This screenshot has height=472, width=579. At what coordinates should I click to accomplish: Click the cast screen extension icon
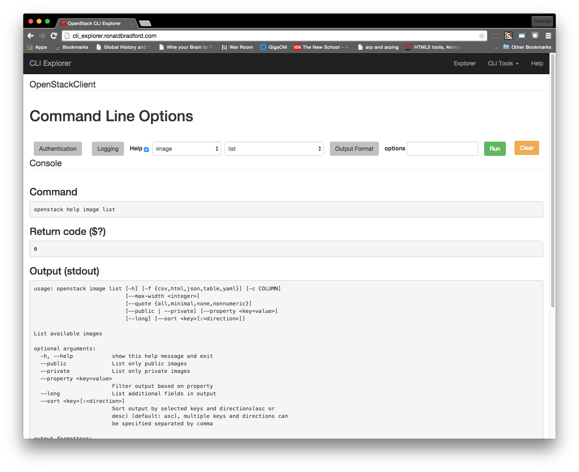coord(495,36)
